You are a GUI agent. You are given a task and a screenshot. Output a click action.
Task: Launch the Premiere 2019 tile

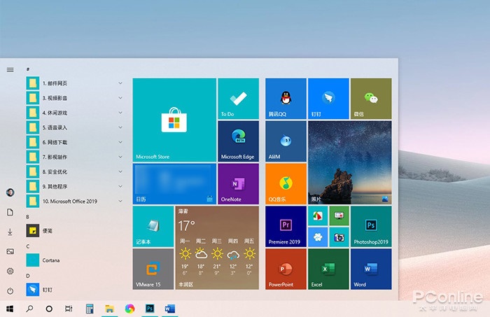coord(286,227)
